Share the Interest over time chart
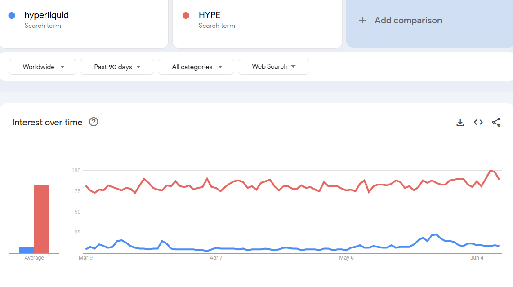 496,122
